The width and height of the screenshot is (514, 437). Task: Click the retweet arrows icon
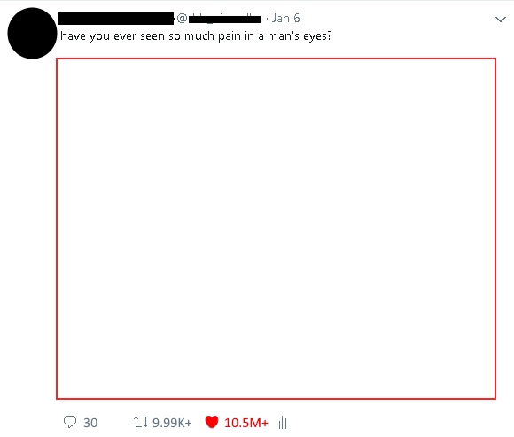(141, 422)
